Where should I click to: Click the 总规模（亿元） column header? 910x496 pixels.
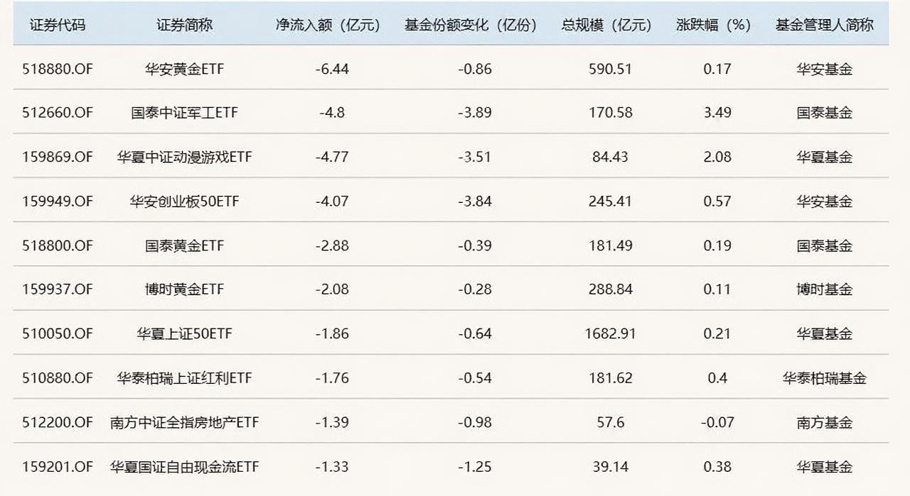[606, 24]
